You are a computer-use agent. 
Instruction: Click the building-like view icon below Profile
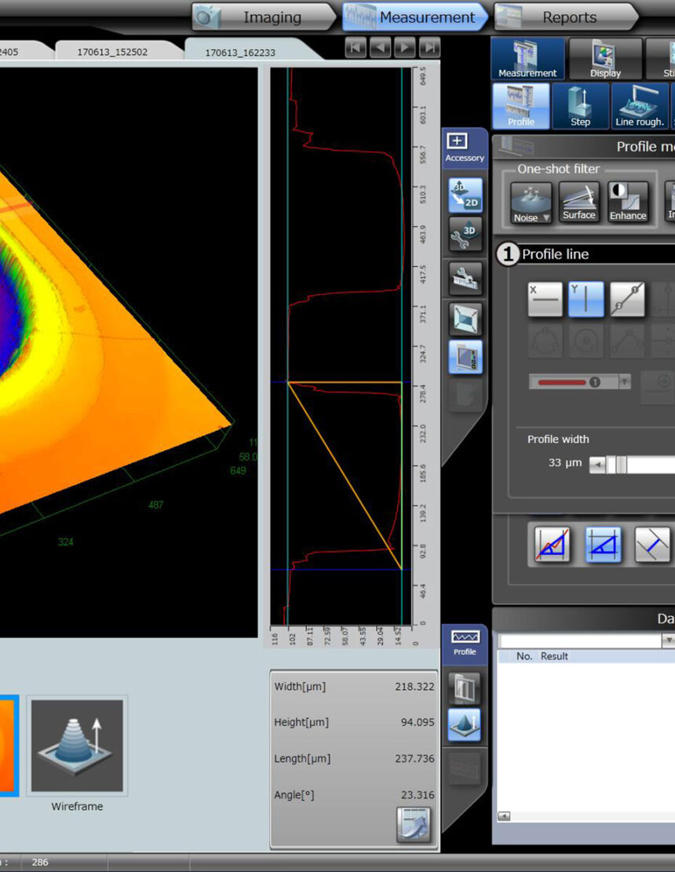point(465,688)
